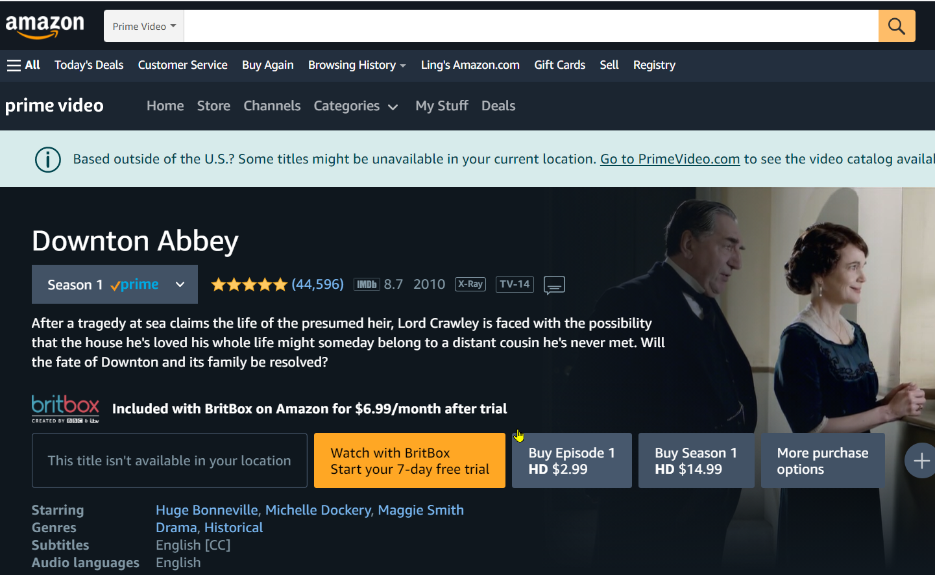
Task: Click the info circle icon in banner
Action: (48, 160)
